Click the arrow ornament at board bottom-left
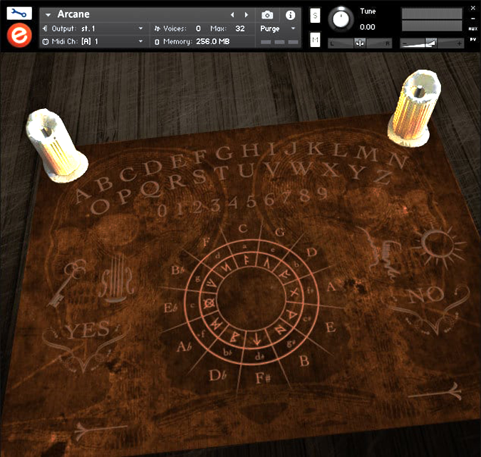Viewport: 481px width, 457px height. pos(100,429)
